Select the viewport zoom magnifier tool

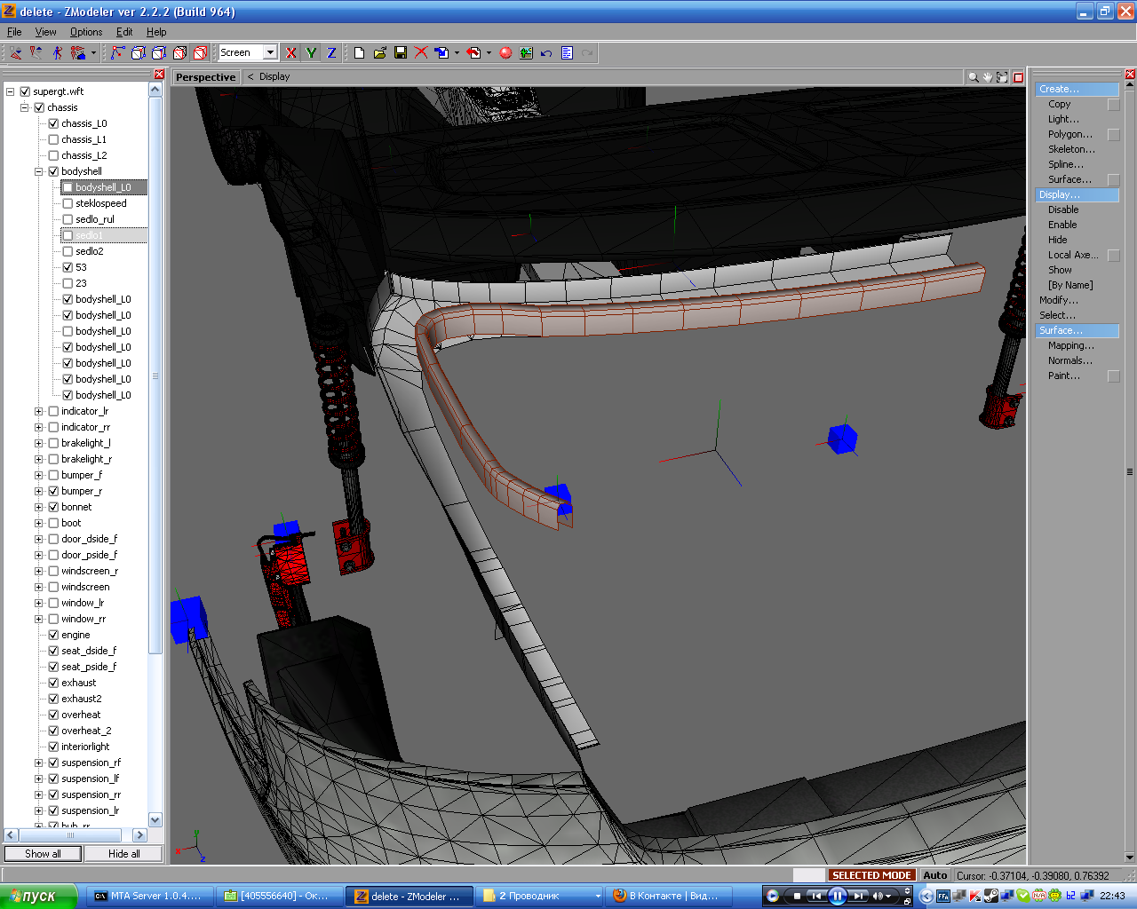(973, 77)
